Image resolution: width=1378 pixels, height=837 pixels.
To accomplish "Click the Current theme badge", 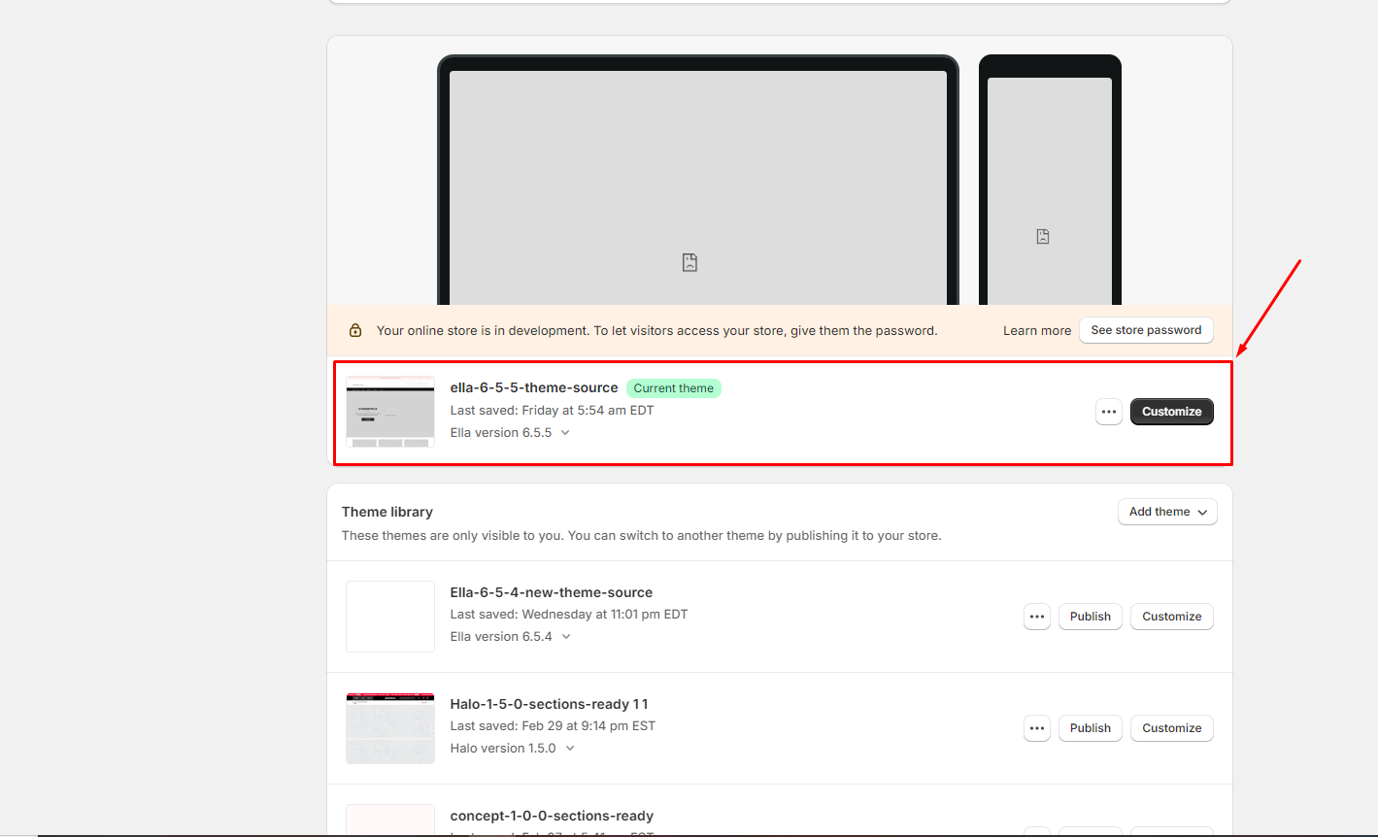I will tap(674, 388).
